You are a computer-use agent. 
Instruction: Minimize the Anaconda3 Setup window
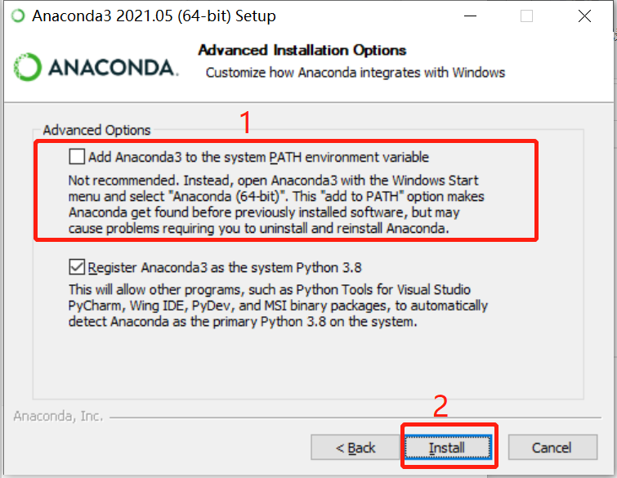pos(470,16)
